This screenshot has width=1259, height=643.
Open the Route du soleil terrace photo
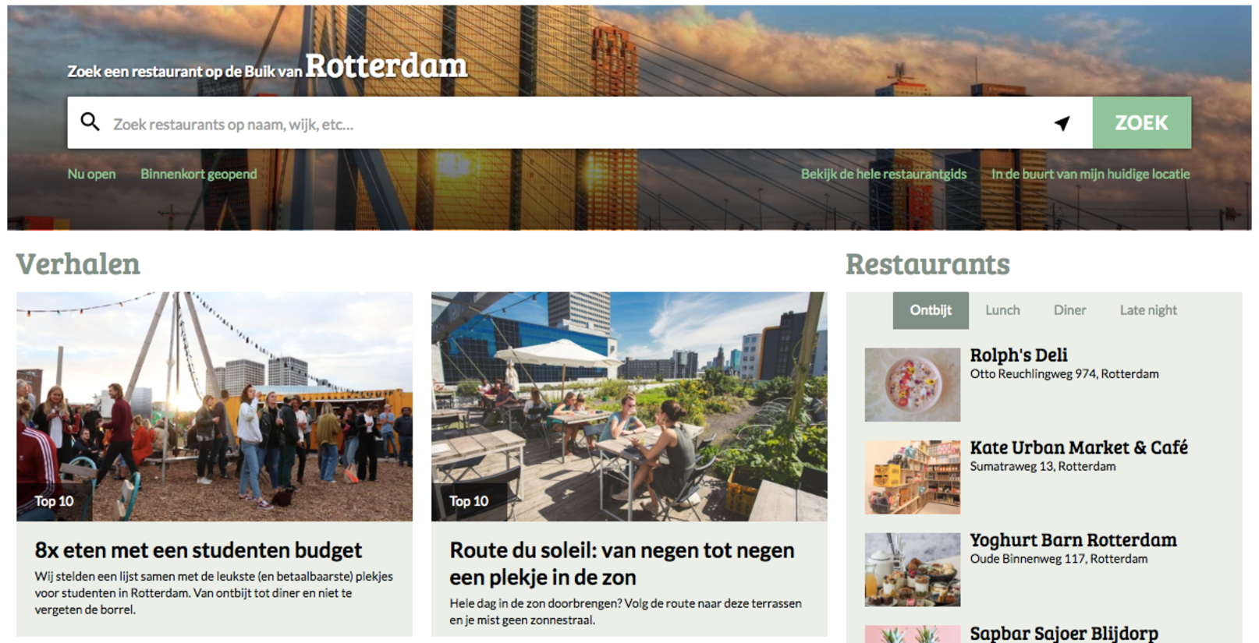tap(629, 407)
